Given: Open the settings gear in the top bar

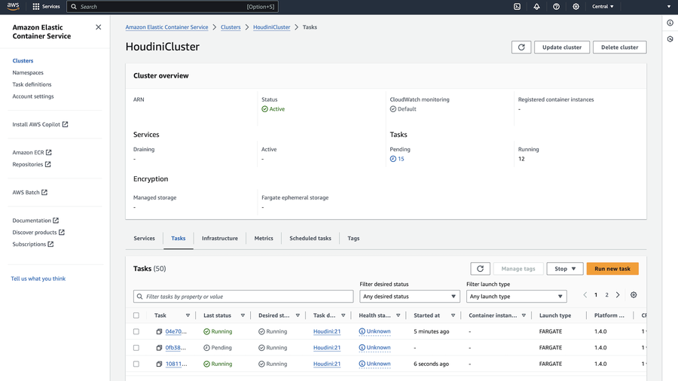Looking at the screenshot, I should tap(576, 7).
